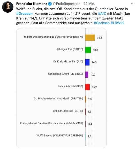Click the orange Schulte-Wissermann PIRATEN bar
The image size is (136, 150).
click(x=86, y=99)
